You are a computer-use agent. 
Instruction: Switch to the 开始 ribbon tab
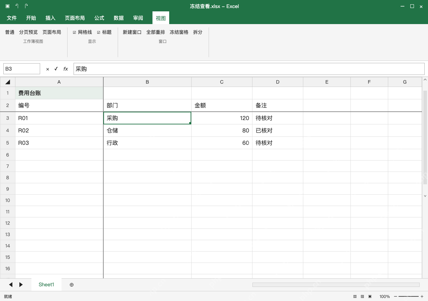click(31, 18)
